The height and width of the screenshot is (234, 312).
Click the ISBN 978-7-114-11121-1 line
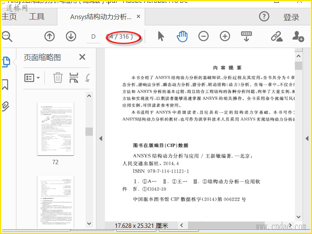pos(161,171)
